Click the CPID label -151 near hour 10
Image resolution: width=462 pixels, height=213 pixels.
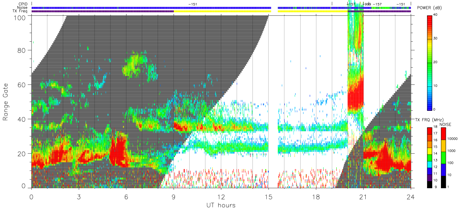point(193,4)
